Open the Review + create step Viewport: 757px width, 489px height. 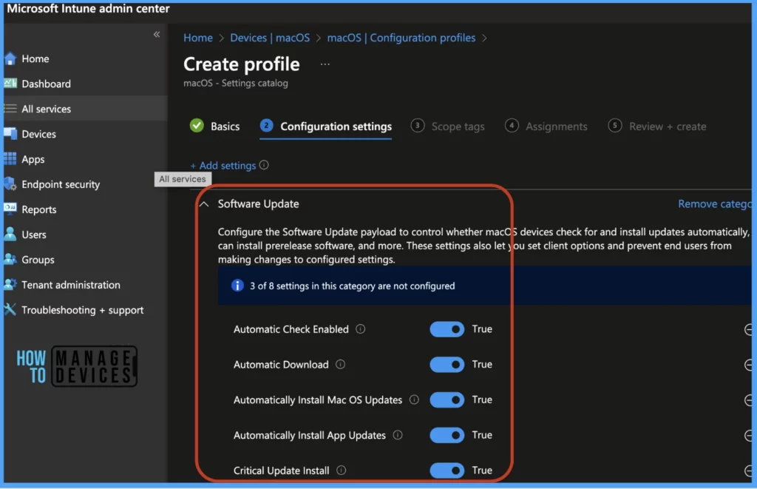coord(657,127)
